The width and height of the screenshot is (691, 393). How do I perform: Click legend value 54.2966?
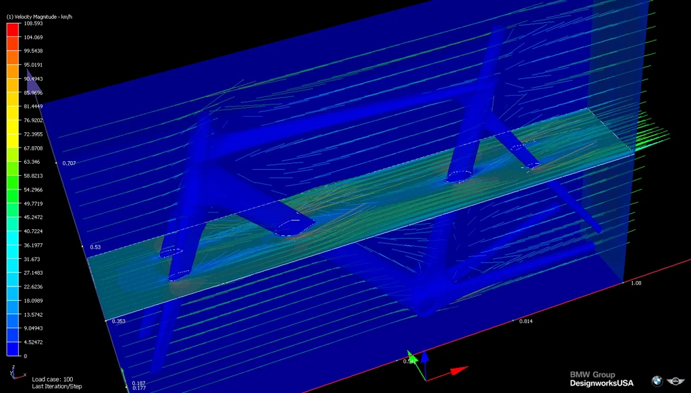[34, 189]
